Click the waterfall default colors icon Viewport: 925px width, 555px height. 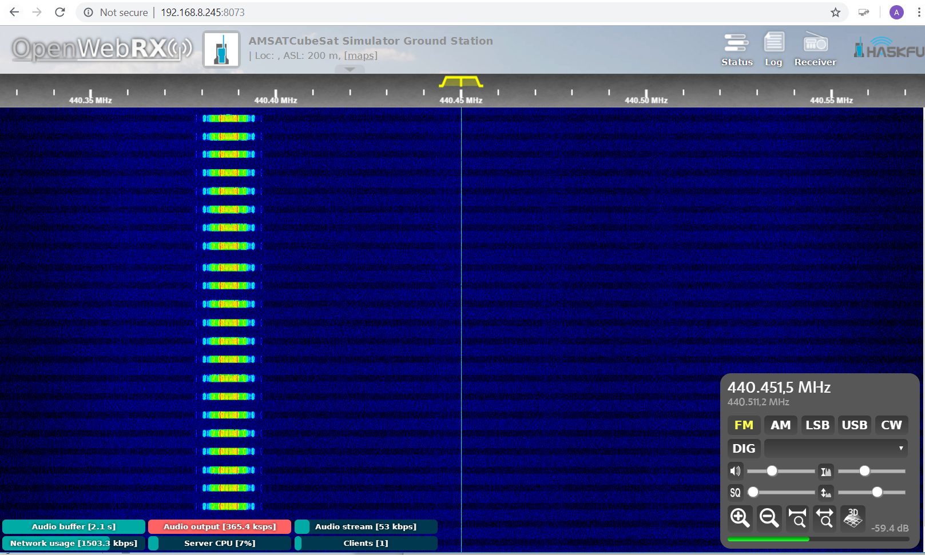[825, 492]
